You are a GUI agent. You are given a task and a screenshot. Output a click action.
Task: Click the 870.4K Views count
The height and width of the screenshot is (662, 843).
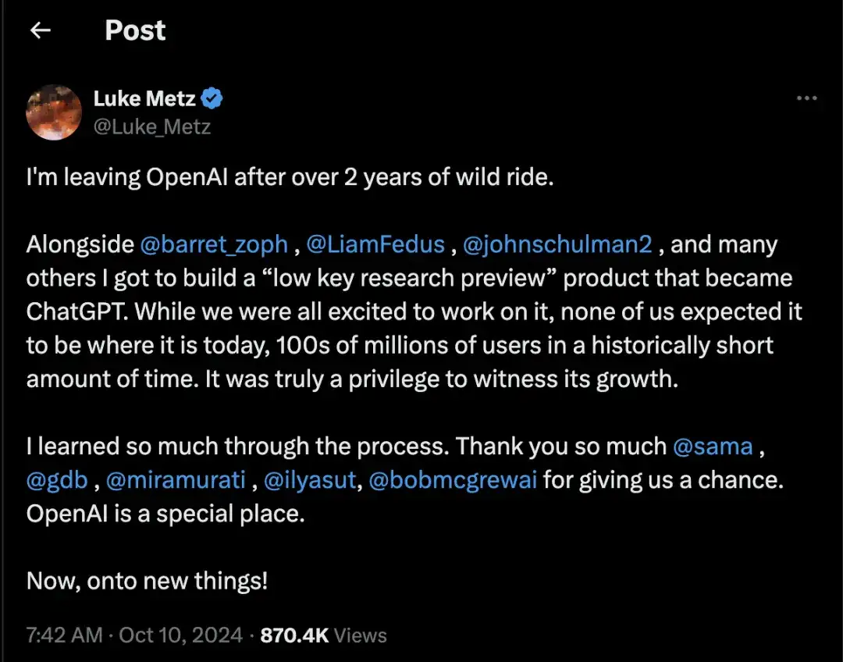point(323,635)
